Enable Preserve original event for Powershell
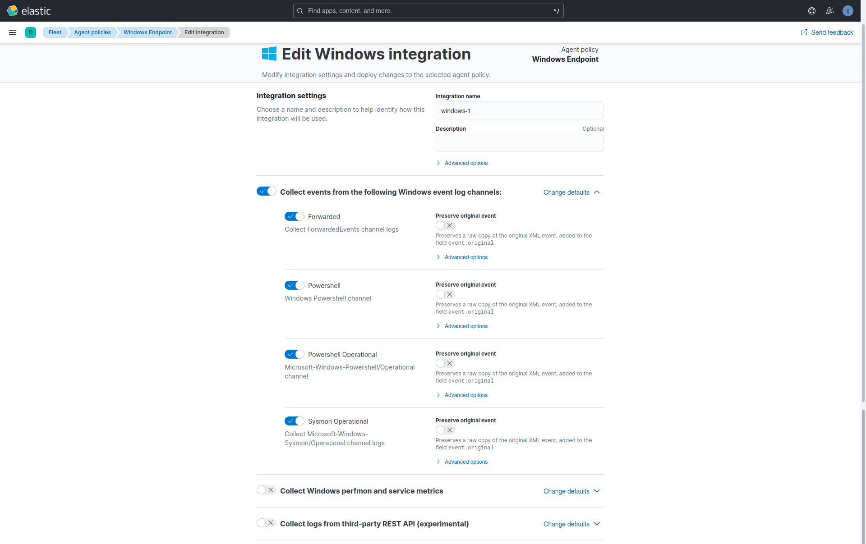The height and width of the screenshot is (544, 866). pos(445,294)
